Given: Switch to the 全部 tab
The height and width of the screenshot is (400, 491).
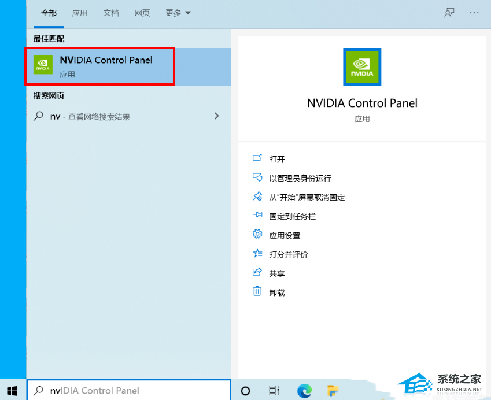Looking at the screenshot, I should click(x=49, y=13).
